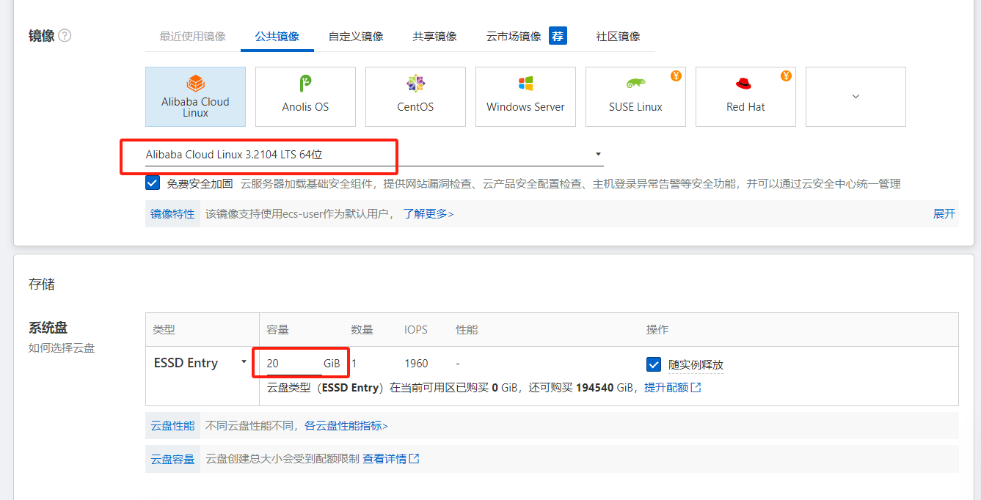Click the paid badge on Red Hat
The image size is (981, 500).
click(x=787, y=76)
